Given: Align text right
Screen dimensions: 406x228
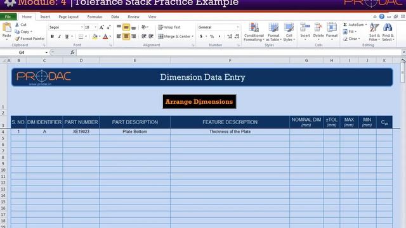Looking at the screenshot, I should [x=134, y=37].
